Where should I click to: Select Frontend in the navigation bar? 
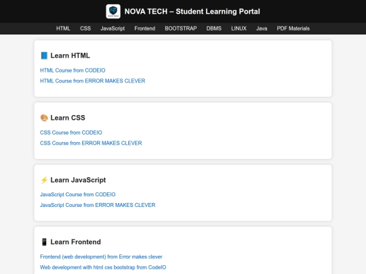(x=145, y=28)
